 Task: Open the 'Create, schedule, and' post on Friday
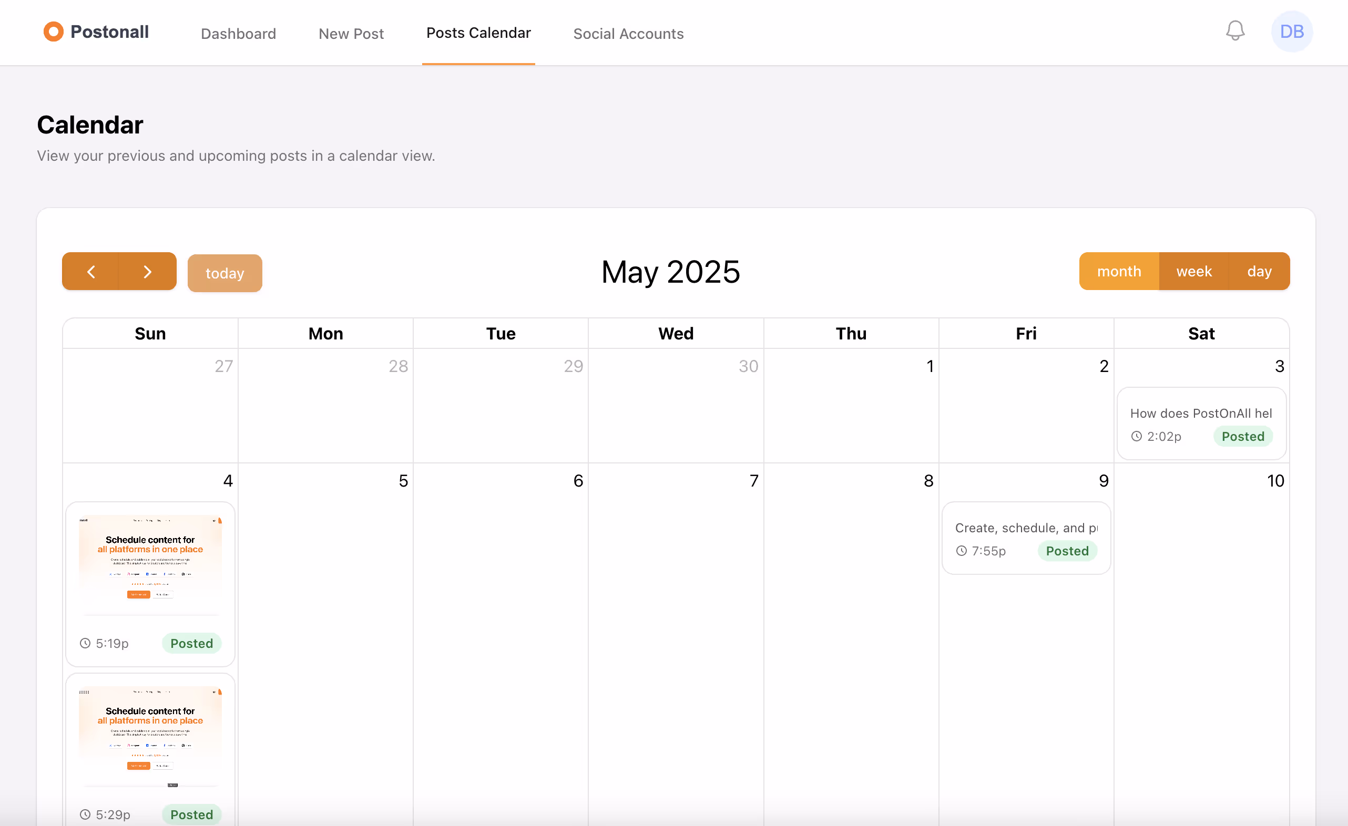[1026, 528]
